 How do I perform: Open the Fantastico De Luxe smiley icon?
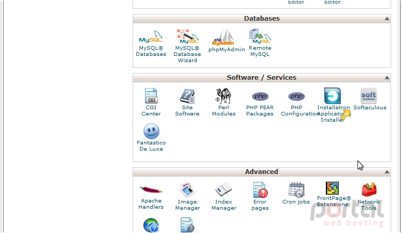pyautogui.click(x=151, y=131)
